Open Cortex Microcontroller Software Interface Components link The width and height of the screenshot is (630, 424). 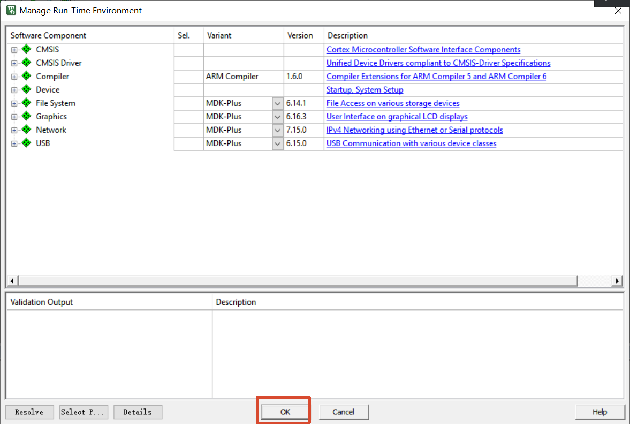(423, 49)
